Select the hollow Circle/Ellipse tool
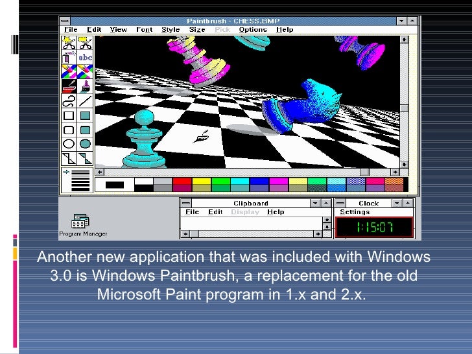The image size is (472, 354). click(69, 144)
